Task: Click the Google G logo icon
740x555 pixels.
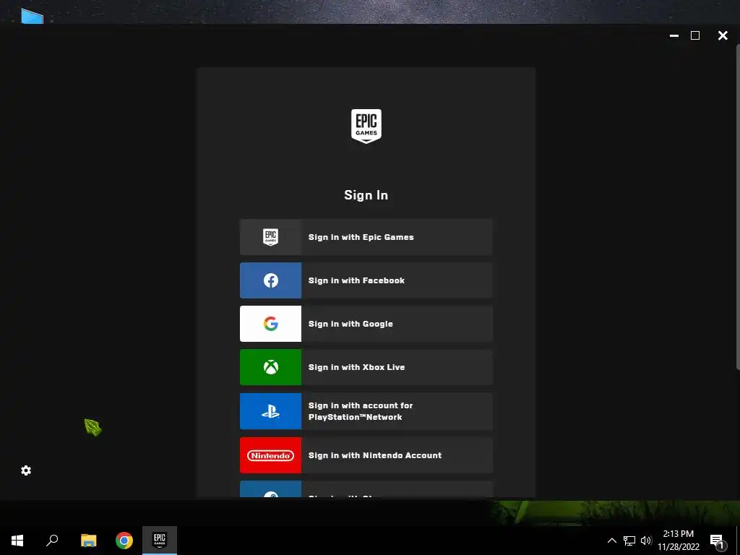Action: coord(270,324)
